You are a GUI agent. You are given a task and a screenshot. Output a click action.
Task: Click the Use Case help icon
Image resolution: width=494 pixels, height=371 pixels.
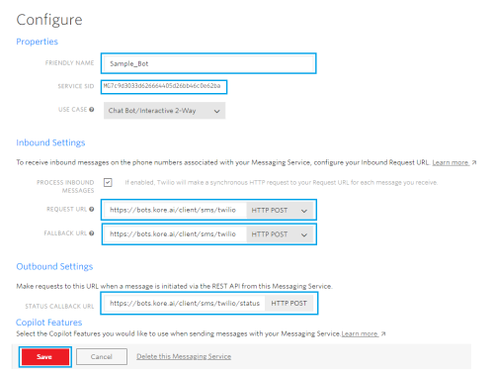[92, 109]
